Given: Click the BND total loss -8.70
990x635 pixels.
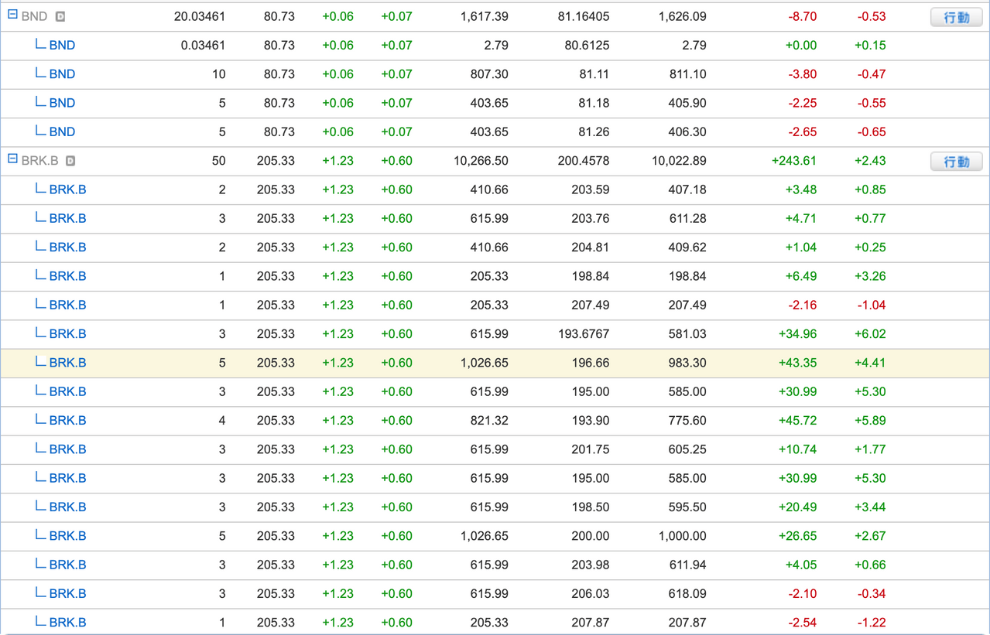Looking at the screenshot, I should (x=801, y=16).
